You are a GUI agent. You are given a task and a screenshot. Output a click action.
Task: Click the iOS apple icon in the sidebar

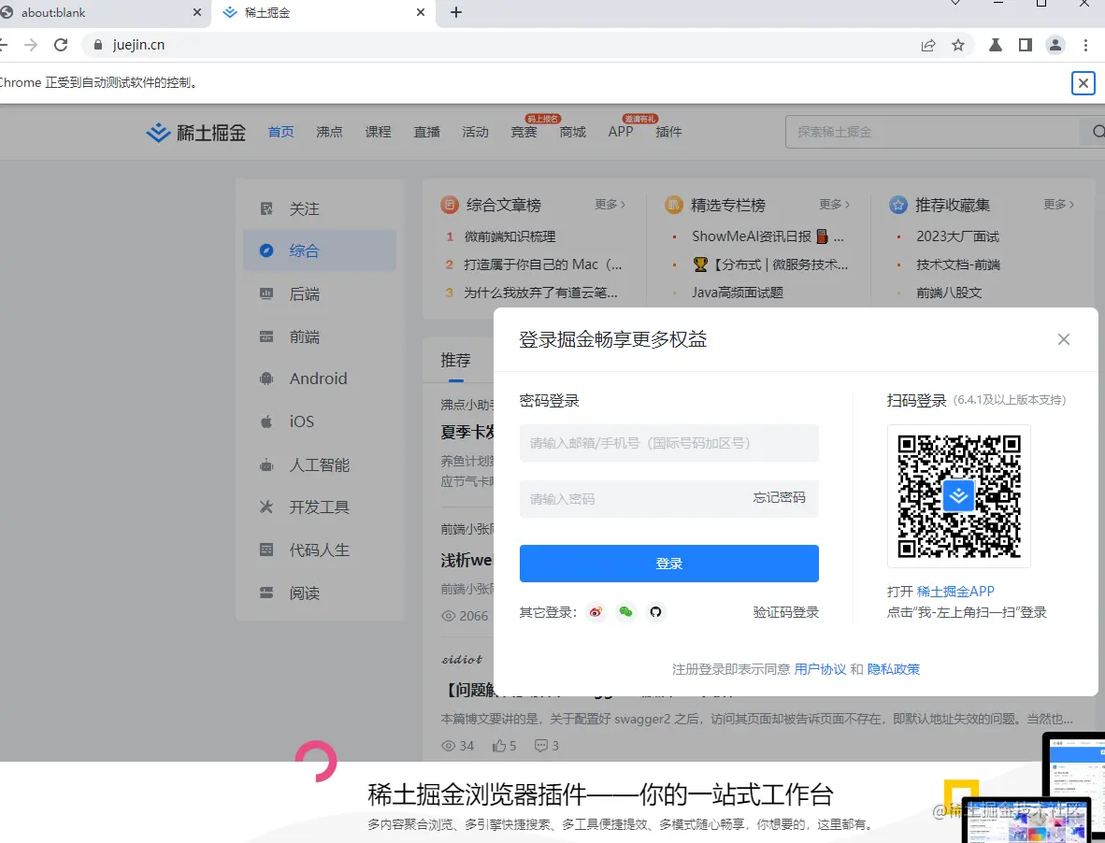266,421
